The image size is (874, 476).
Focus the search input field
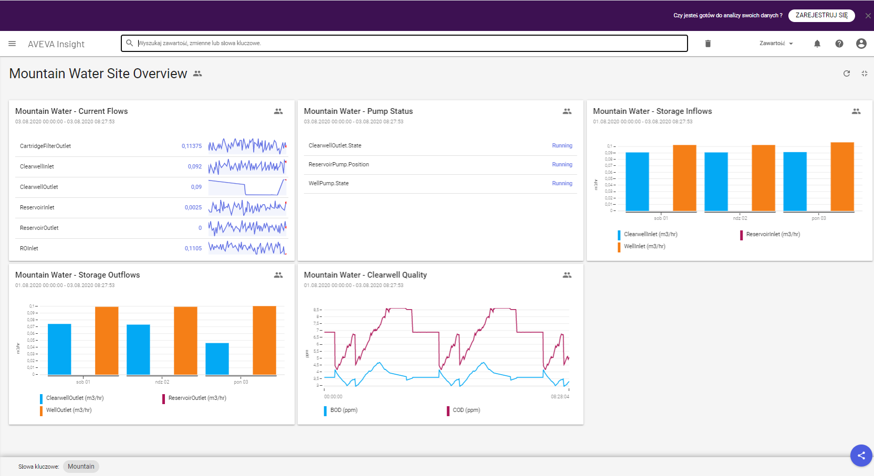(404, 43)
